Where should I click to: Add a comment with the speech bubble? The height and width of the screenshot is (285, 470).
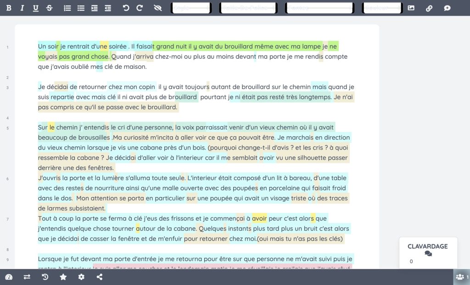point(447,8)
